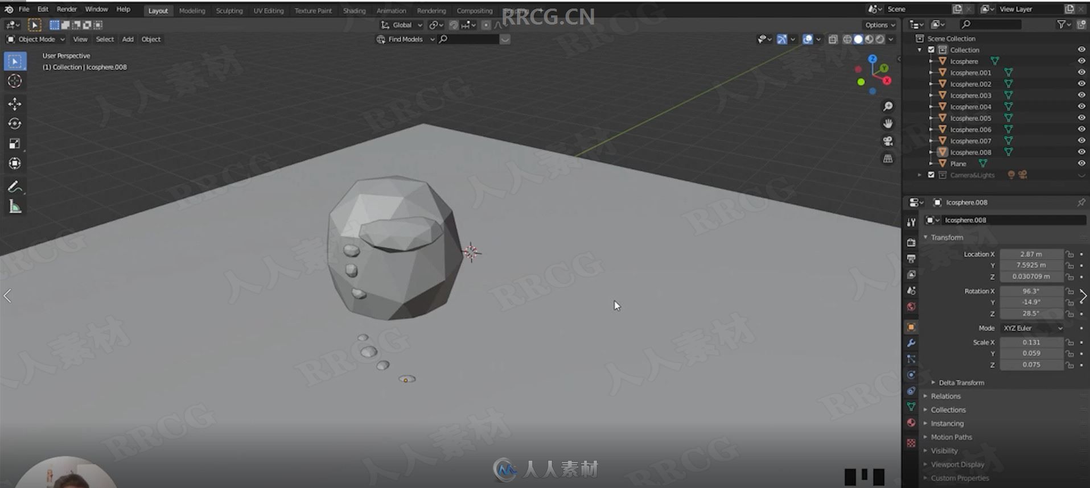Activate the Transform tool

point(15,163)
